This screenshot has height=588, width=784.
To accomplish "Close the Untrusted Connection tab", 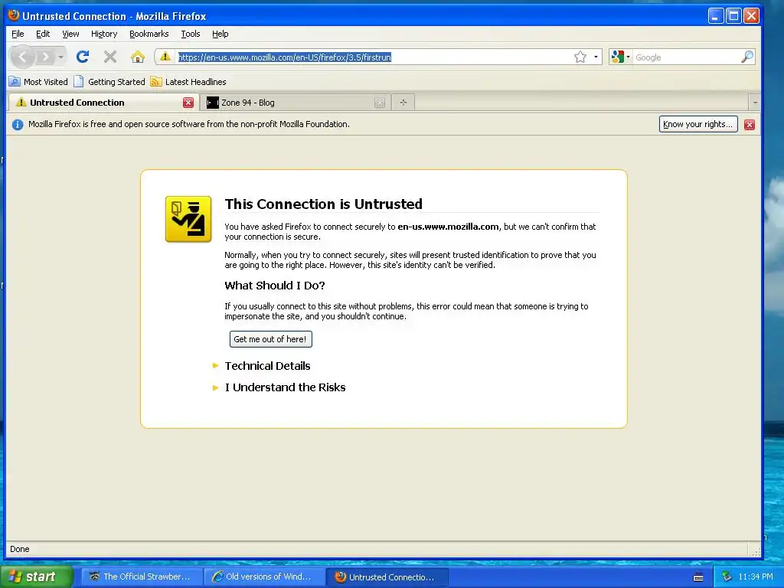I will pyautogui.click(x=188, y=103).
